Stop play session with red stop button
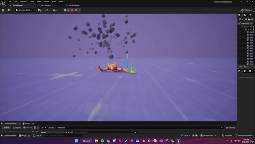Screen dimensions: 255x144 (x=72, y=10)
